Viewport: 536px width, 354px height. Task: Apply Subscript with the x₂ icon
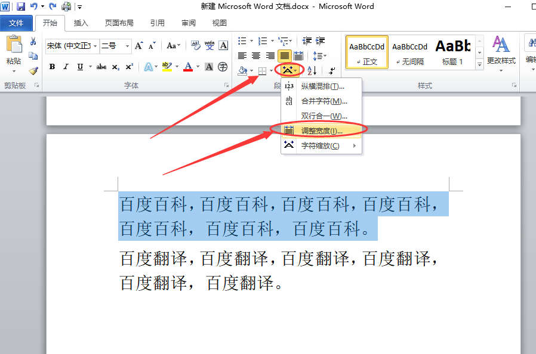116,67
